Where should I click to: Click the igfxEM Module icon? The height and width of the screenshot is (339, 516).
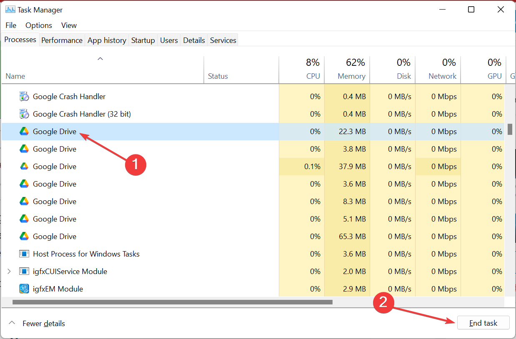tap(24, 289)
